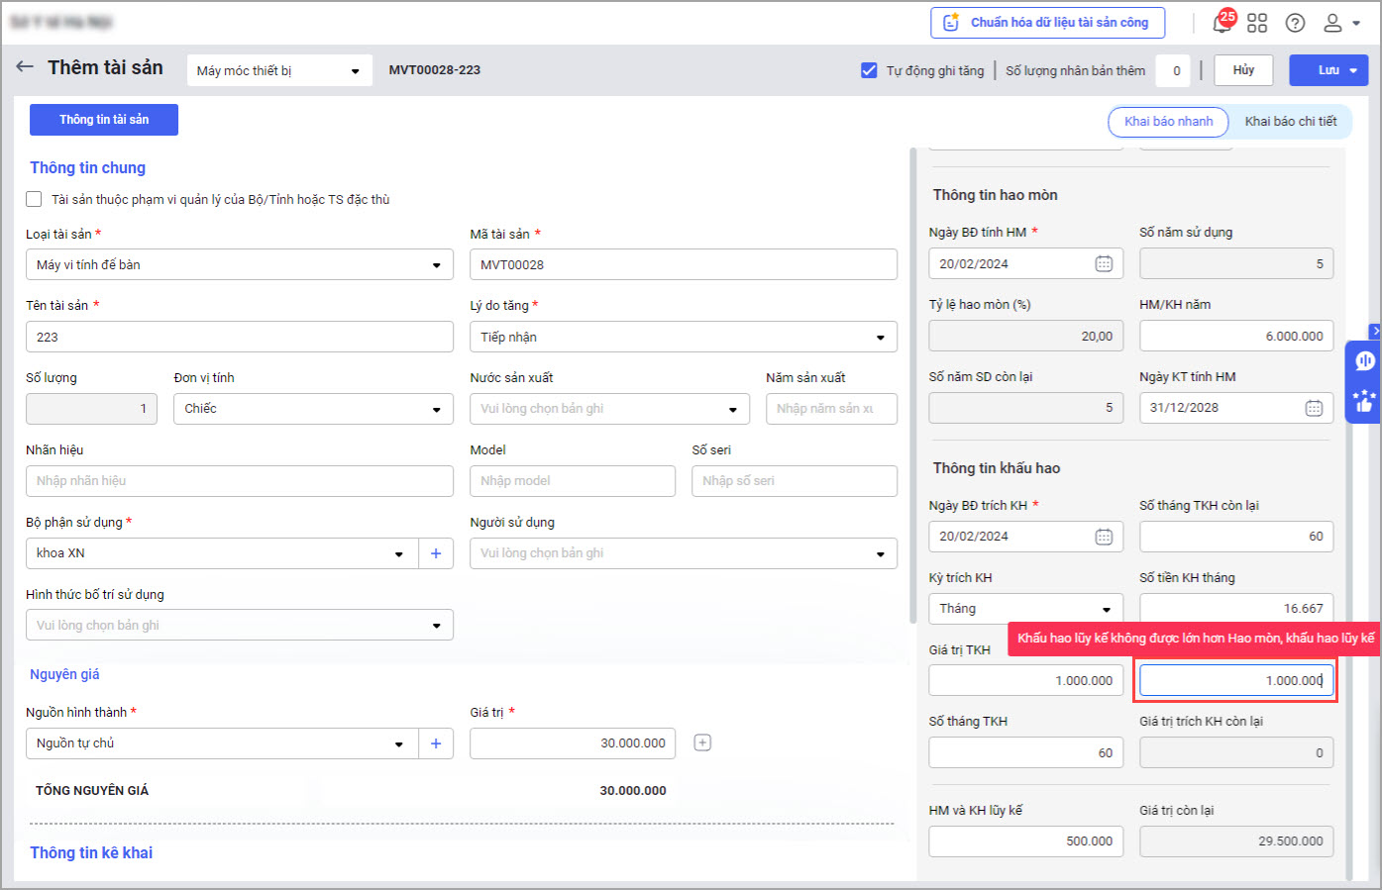This screenshot has width=1382, height=890.
Task: Check Tài sản thuộc phạm vi quản lý checkbox
Action: (x=34, y=199)
